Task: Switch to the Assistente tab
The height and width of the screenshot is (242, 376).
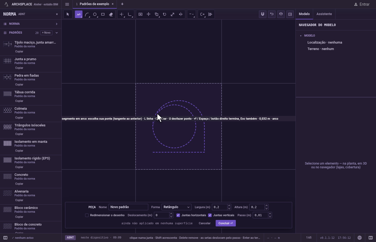Action: (x=324, y=14)
